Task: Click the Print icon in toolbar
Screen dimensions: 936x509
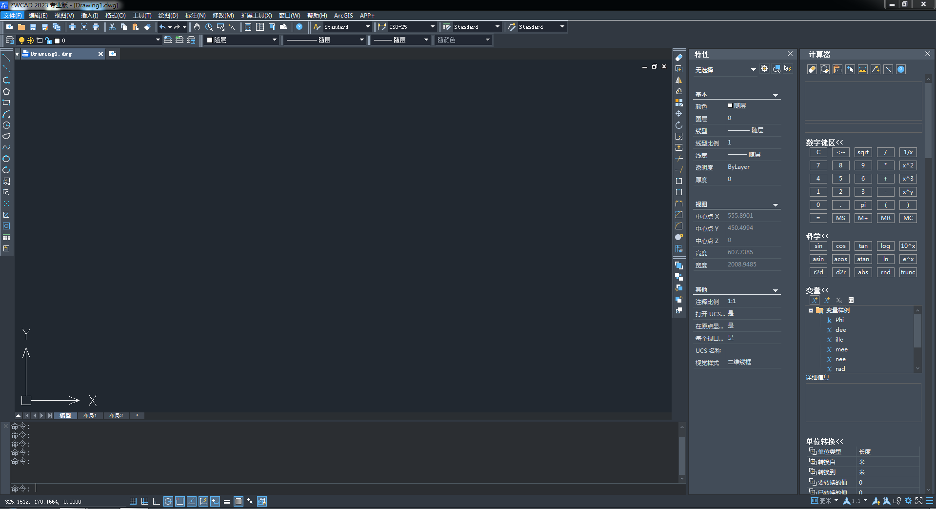Action: click(x=72, y=27)
